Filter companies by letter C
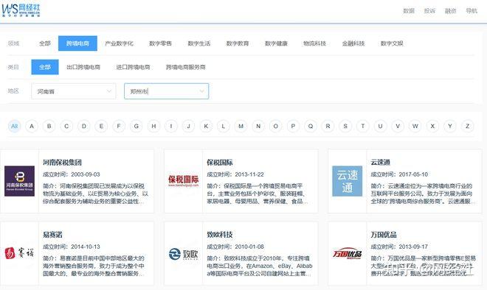487x290 pixels. 66,126
